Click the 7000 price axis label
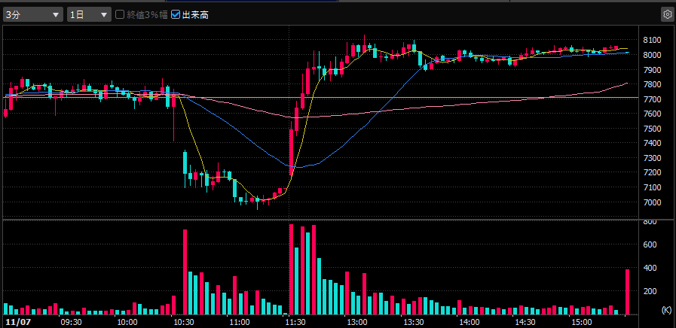Screen dimensions: 676x328 653,202
